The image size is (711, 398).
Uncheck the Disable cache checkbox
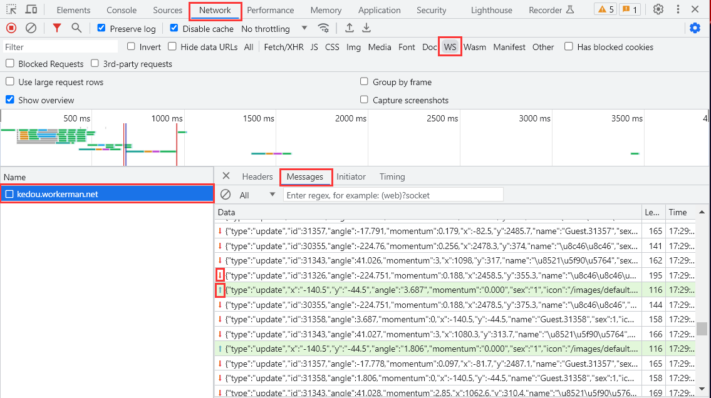(174, 28)
